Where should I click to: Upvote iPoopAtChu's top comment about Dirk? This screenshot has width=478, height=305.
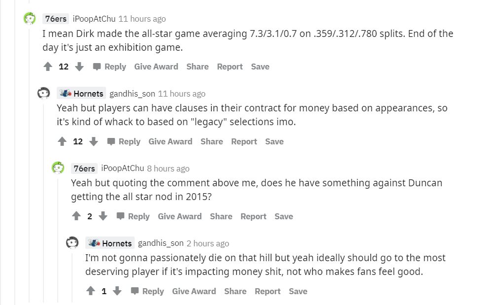pos(48,67)
